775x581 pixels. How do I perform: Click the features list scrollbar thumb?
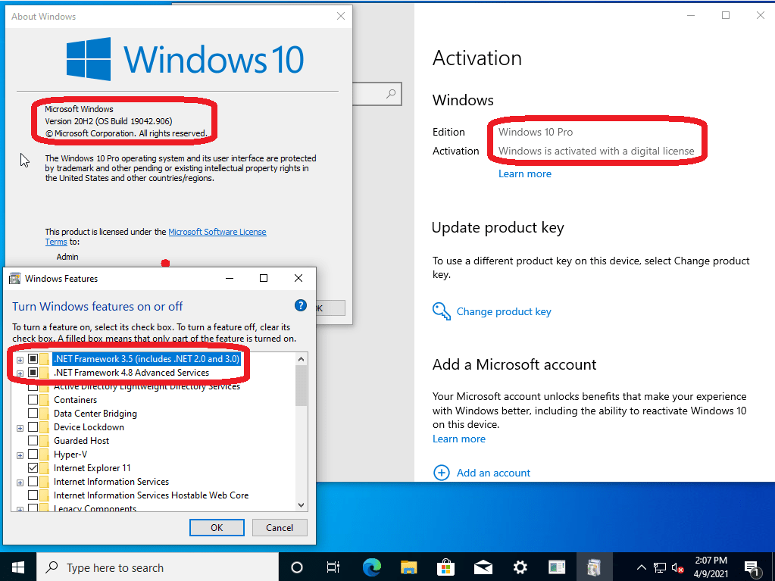click(301, 386)
